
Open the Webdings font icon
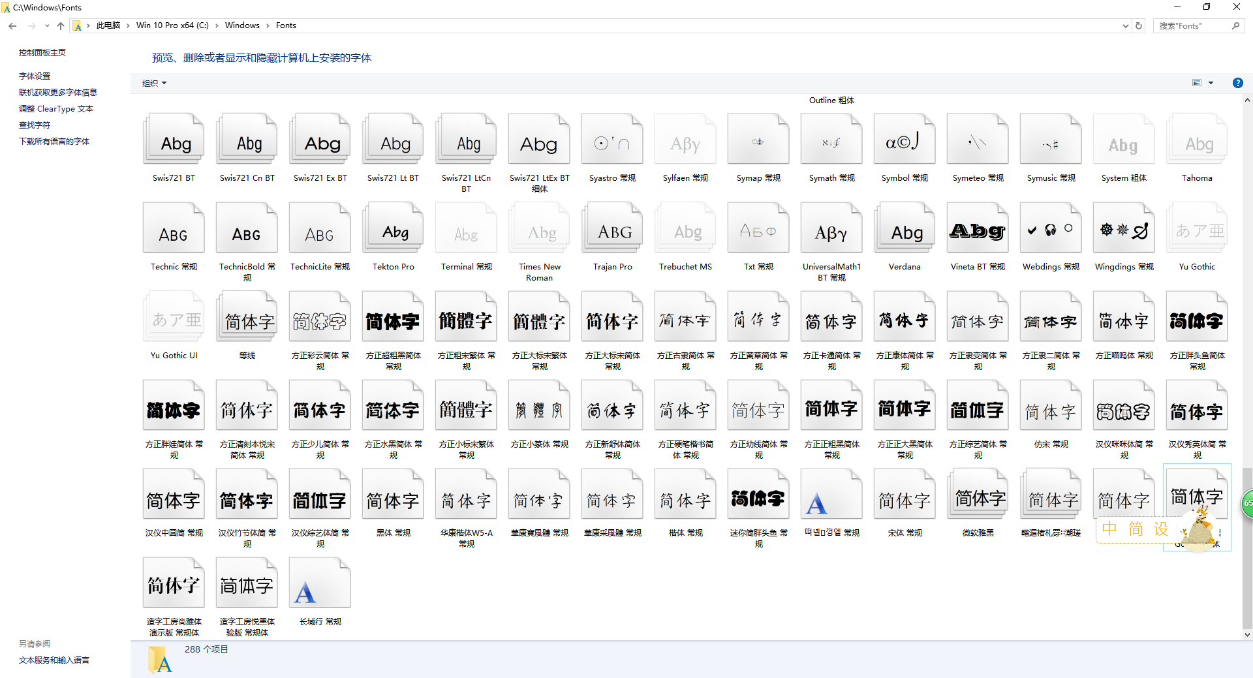(x=1051, y=228)
